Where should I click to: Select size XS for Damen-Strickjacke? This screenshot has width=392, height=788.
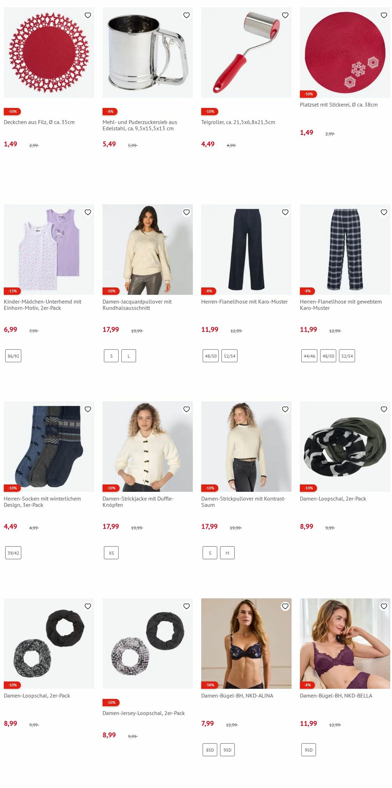[111, 553]
